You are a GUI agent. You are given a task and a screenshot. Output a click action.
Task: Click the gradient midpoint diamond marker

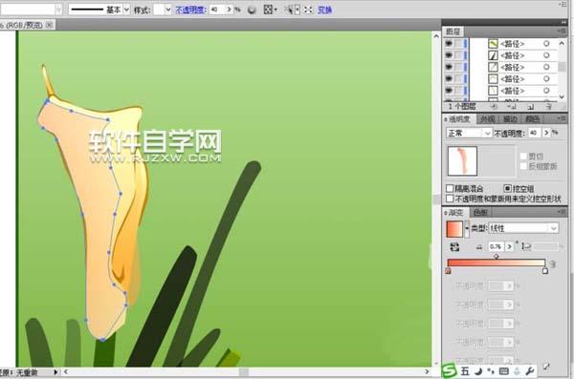pyautogui.click(x=497, y=257)
